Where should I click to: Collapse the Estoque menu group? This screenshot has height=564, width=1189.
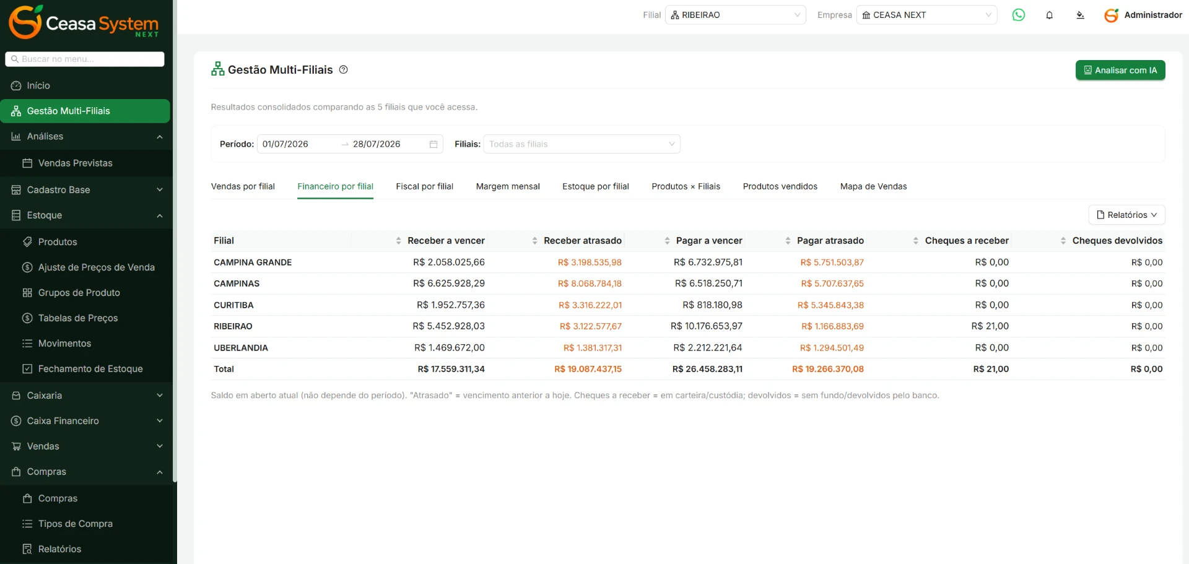click(x=85, y=215)
